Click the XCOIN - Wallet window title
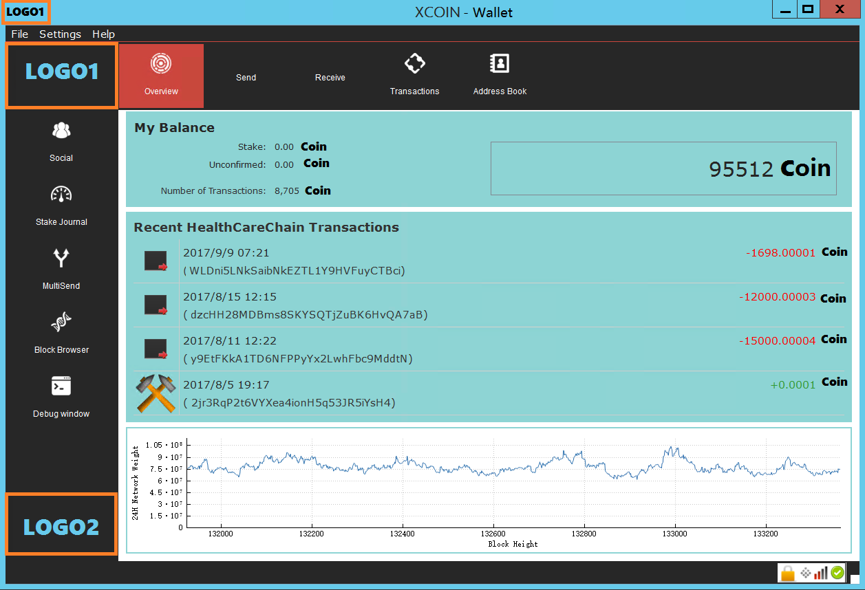 [464, 12]
